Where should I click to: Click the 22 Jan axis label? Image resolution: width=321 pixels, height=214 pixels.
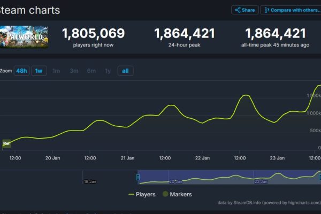tap(202, 158)
